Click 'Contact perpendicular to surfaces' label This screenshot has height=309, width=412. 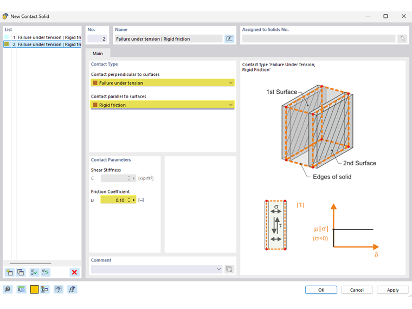tap(125, 74)
